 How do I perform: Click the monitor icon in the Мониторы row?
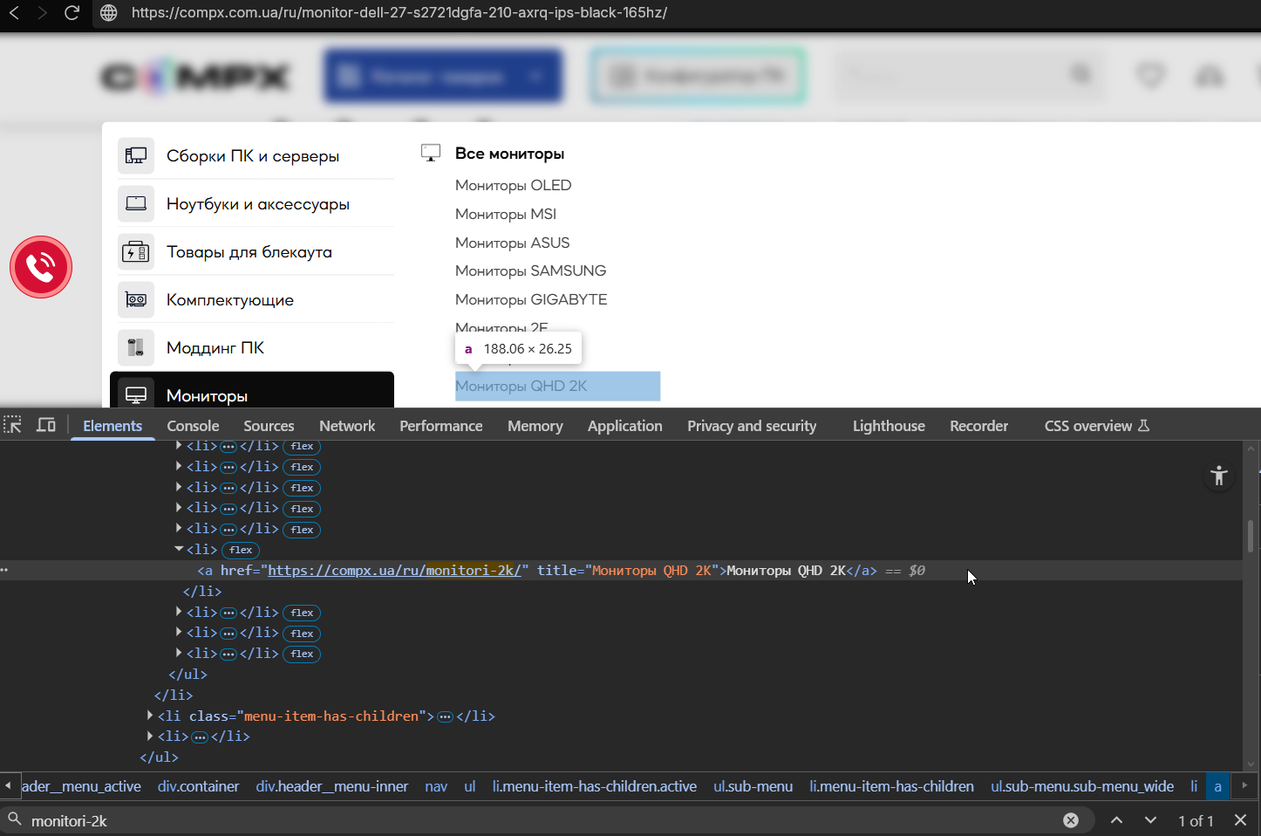(x=136, y=395)
